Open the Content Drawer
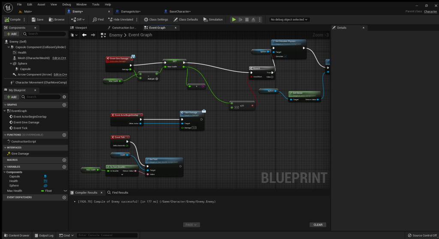This screenshot has height=239, width=439. [x=17, y=236]
